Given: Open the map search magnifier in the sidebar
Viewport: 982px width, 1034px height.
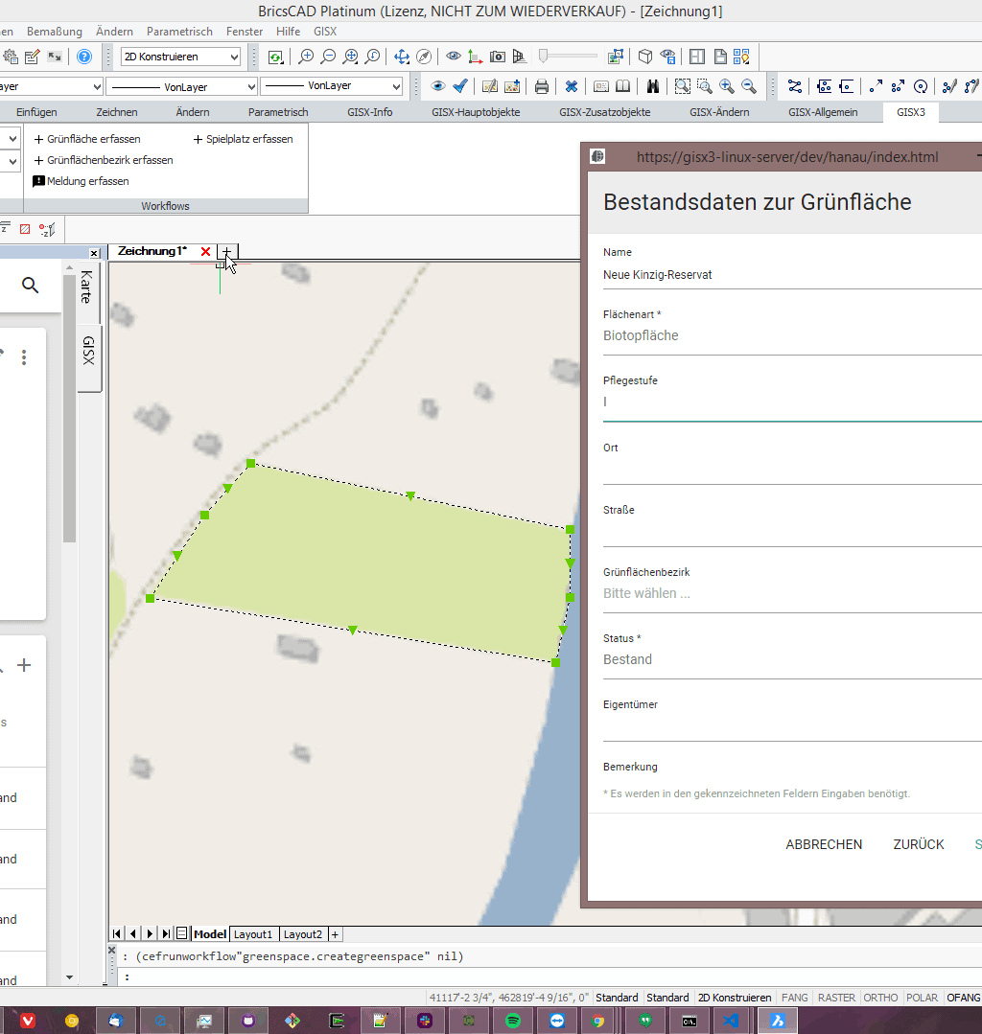Looking at the screenshot, I should point(30,285).
